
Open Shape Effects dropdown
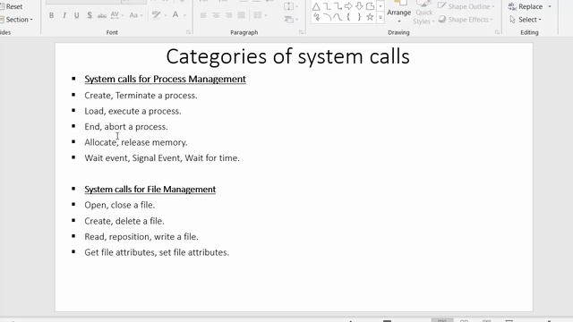tap(466, 20)
